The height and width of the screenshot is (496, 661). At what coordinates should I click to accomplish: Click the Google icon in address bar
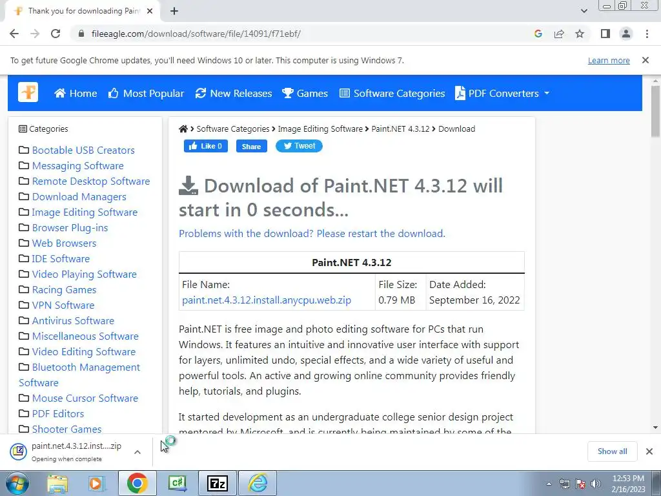(x=538, y=34)
